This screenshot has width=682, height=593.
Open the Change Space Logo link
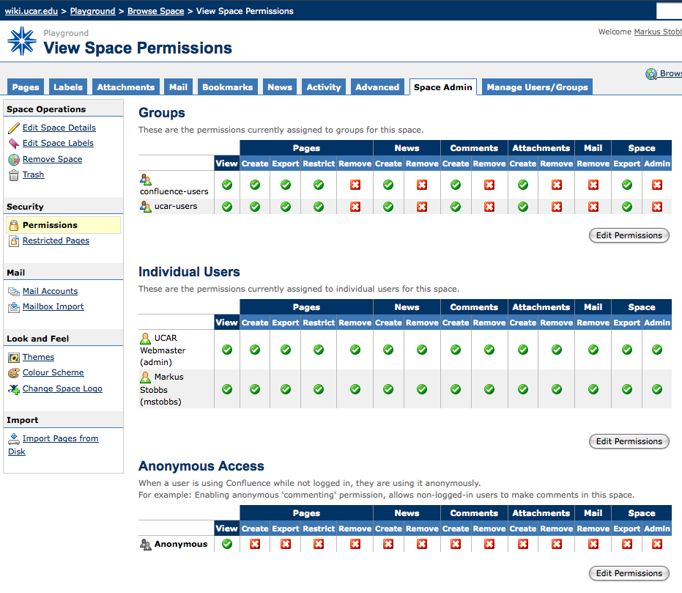(x=62, y=389)
